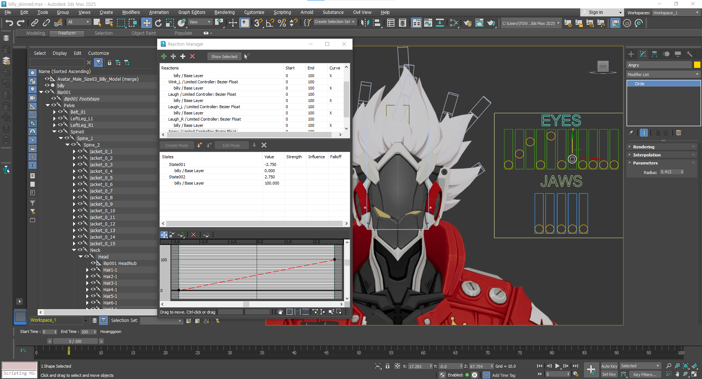Open the Modifier List dropdown
702x379 pixels.
pos(663,74)
